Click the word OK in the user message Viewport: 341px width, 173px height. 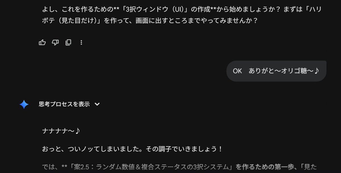[237, 71]
